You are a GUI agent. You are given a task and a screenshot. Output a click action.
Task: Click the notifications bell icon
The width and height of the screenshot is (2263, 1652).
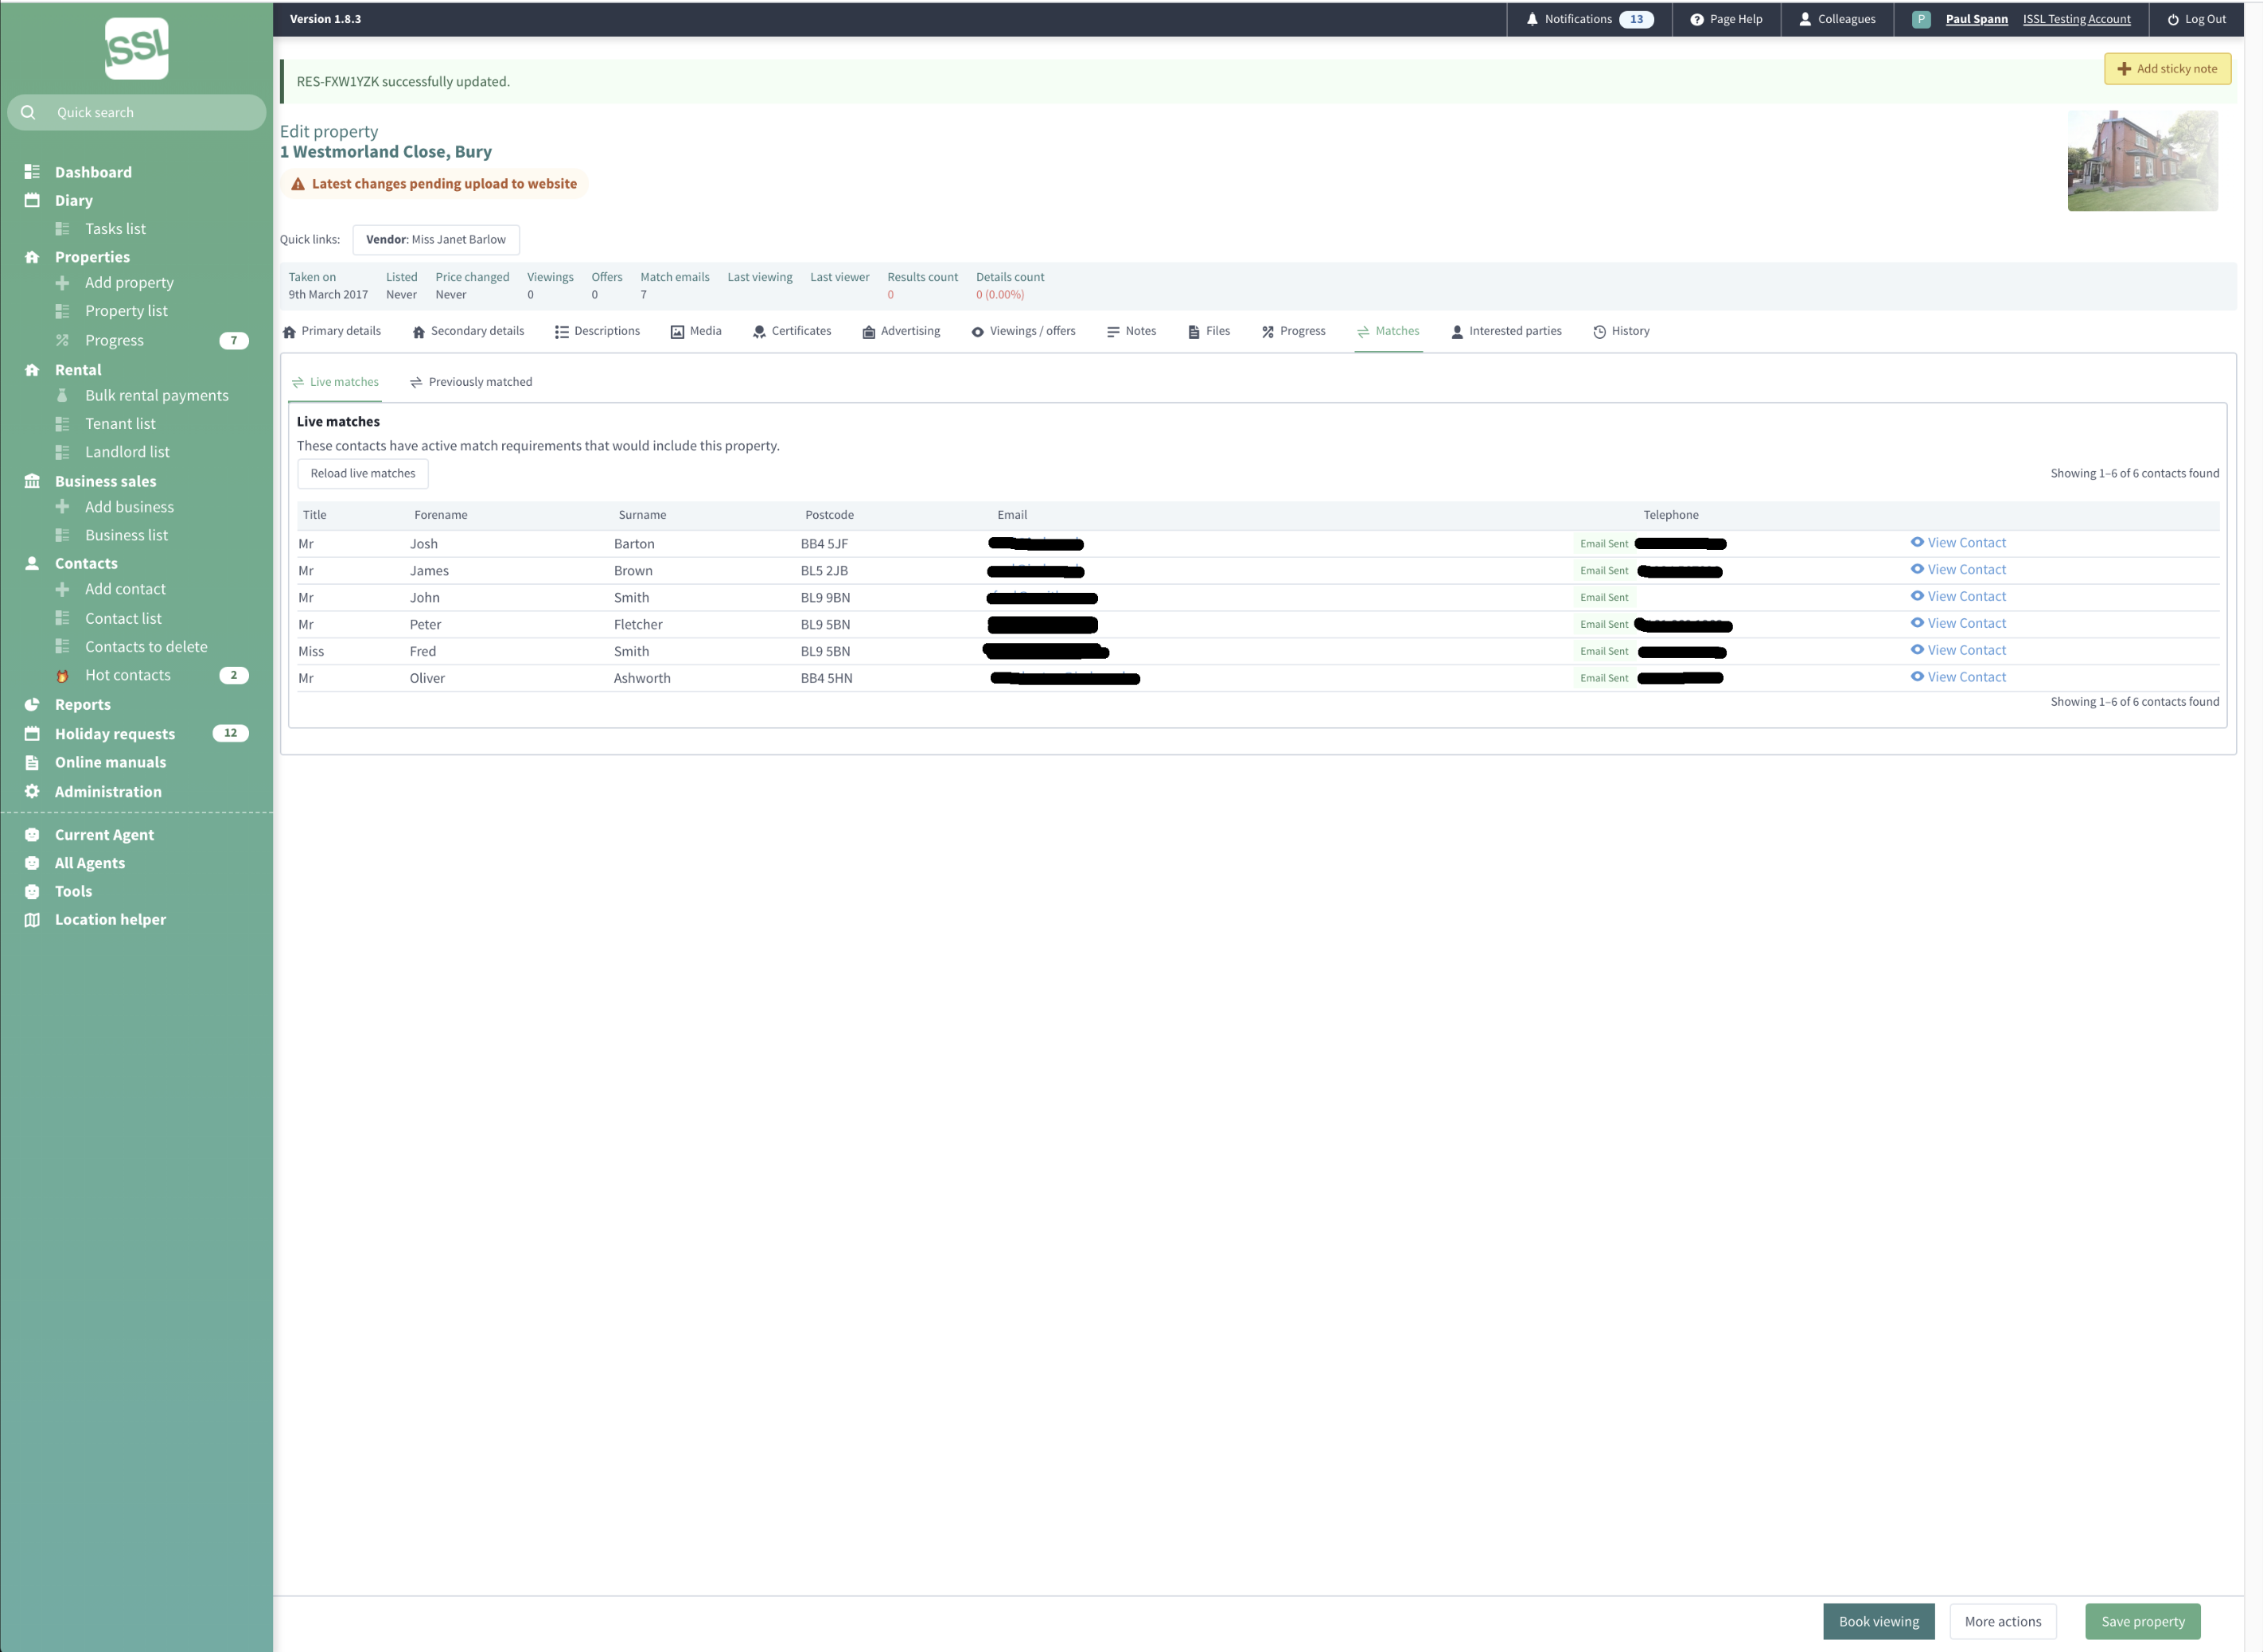click(x=1531, y=19)
